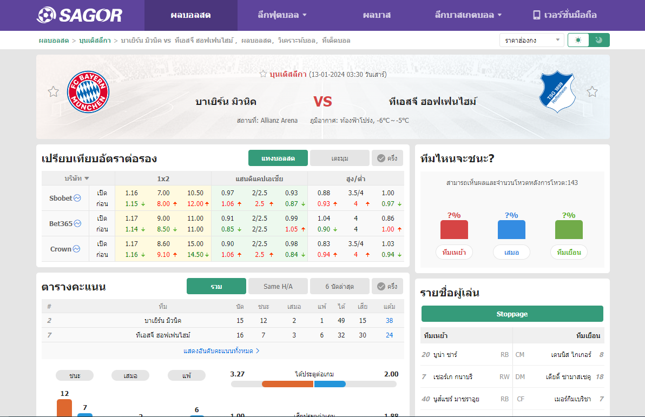
Task: Star the Bundesliga league title
Action: (x=264, y=74)
